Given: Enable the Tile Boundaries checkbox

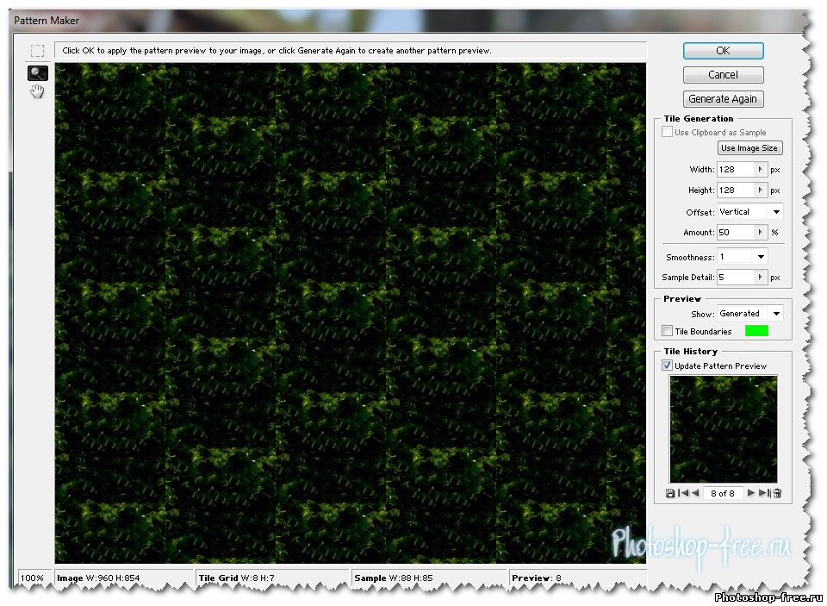Looking at the screenshot, I should coord(668,331).
